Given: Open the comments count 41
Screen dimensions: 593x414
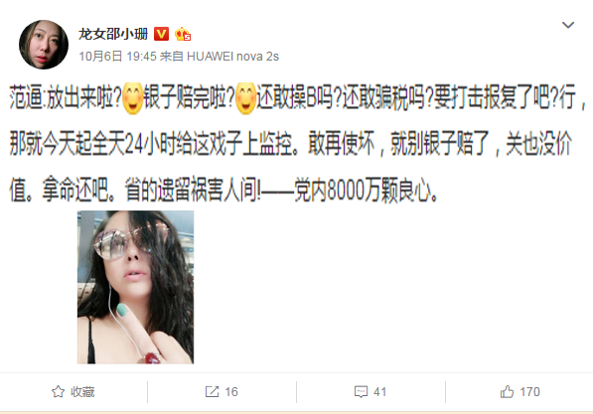Looking at the screenshot, I should pyautogui.click(x=379, y=392).
